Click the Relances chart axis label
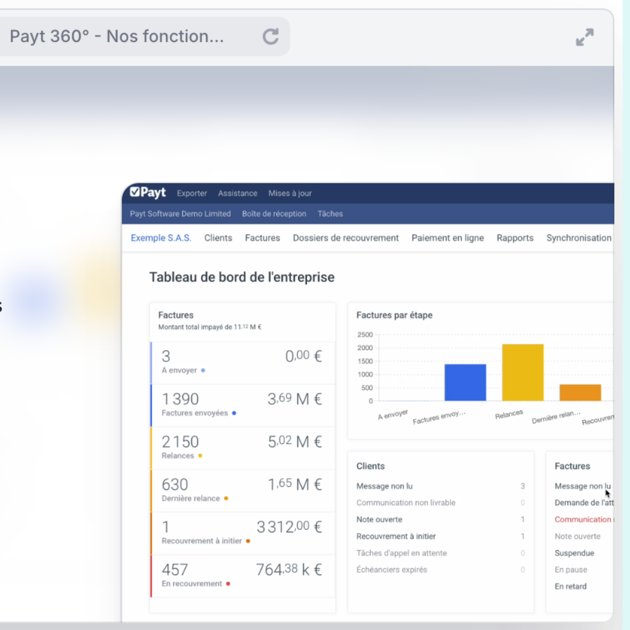Viewport: 630px width, 630px height. [509, 414]
